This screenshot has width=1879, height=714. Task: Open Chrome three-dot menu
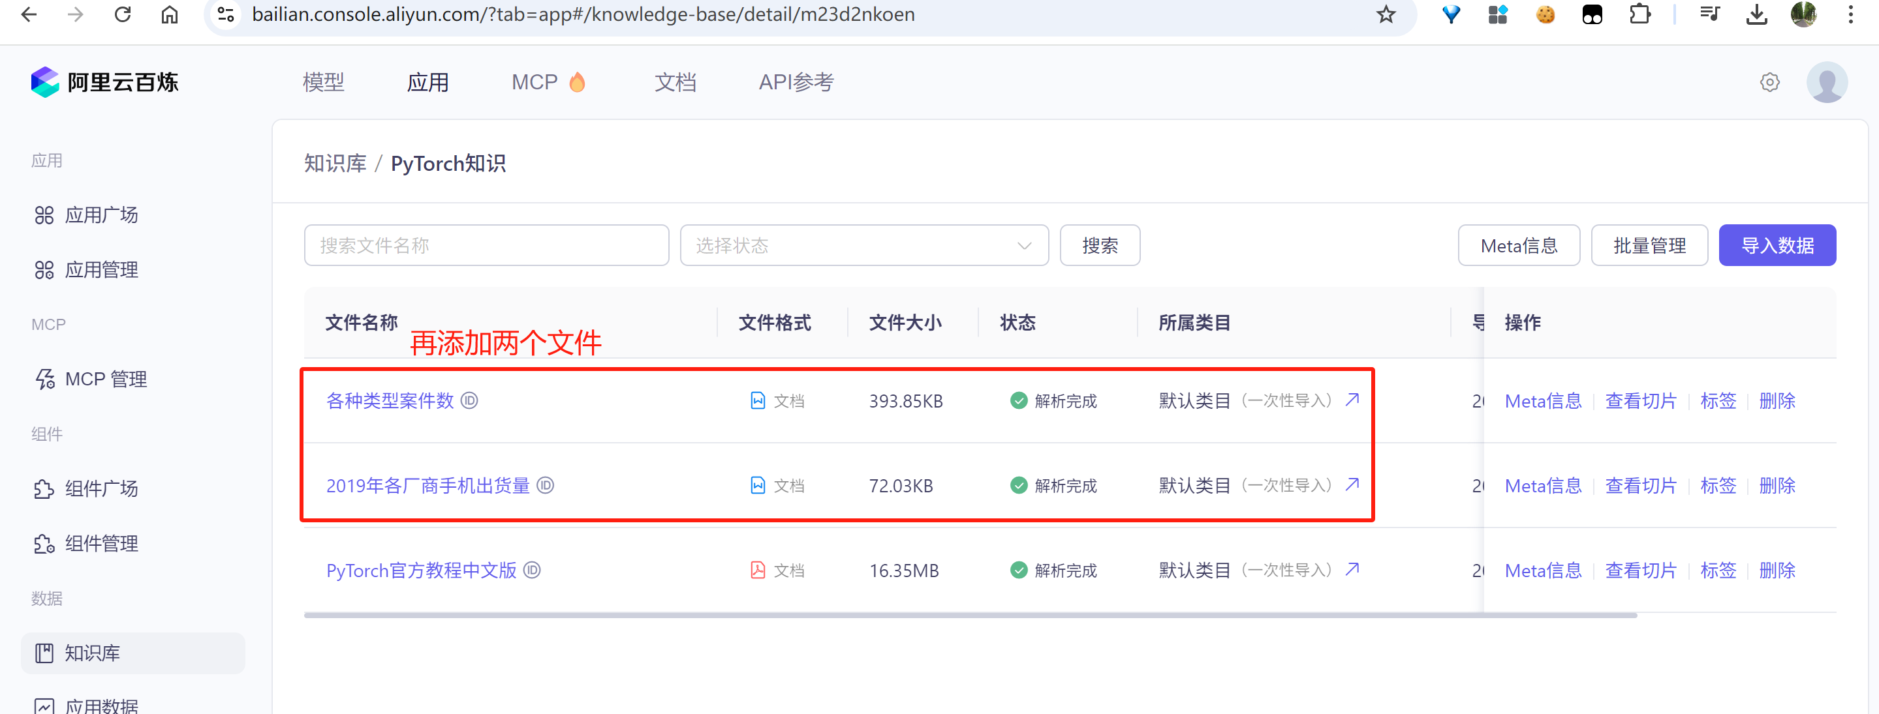(x=1850, y=14)
